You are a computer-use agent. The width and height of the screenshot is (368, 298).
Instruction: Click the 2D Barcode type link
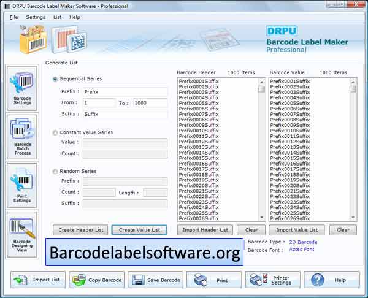coord(303,242)
